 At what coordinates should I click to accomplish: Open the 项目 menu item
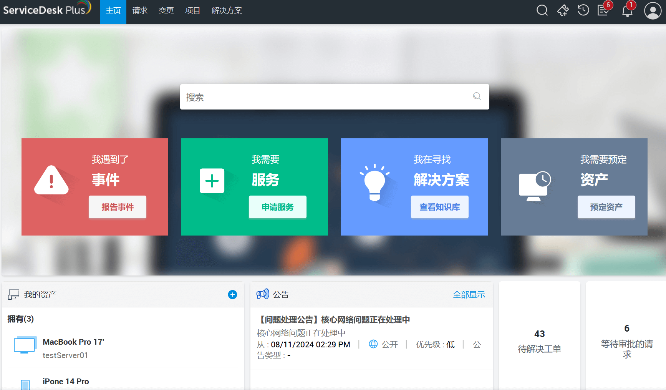click(192, 10)
